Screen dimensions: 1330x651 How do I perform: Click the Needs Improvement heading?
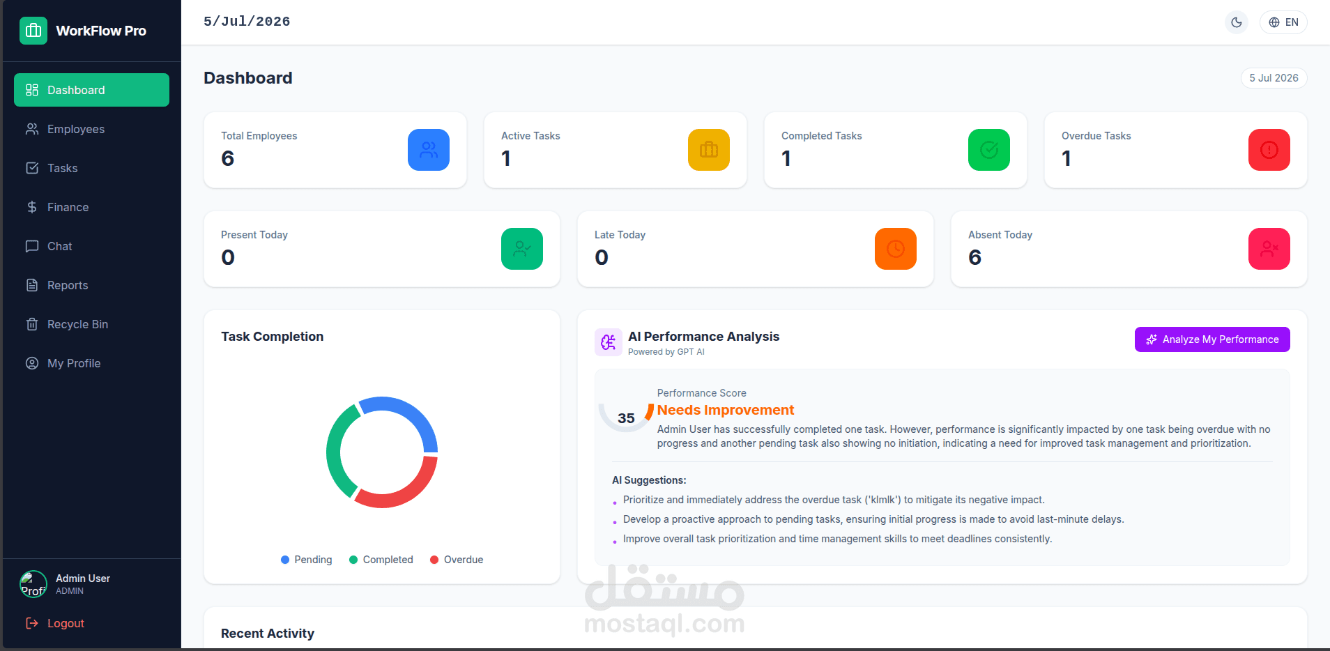click(x=726, y=410)
